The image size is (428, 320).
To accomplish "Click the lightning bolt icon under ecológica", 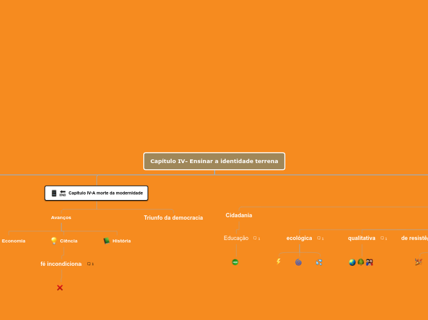I will click(x=279, y=262).
